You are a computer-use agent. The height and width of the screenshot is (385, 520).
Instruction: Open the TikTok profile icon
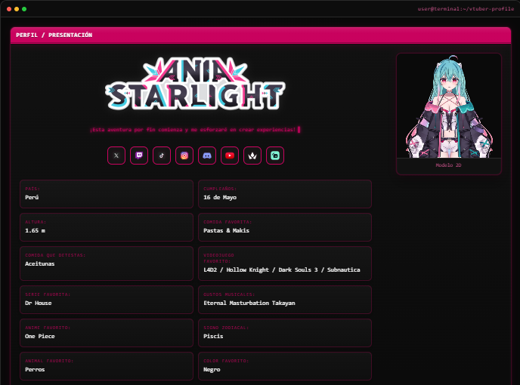tap(162, 156)
